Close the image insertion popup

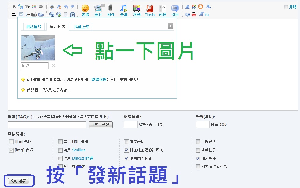click(x=170, y=26)
